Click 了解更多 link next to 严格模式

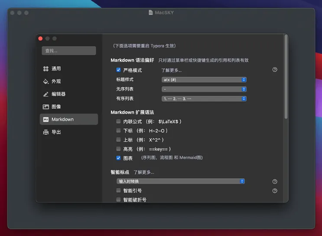pos(172,70)
